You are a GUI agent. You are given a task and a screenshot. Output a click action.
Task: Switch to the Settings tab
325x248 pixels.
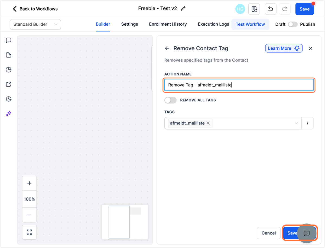point(129,24)
